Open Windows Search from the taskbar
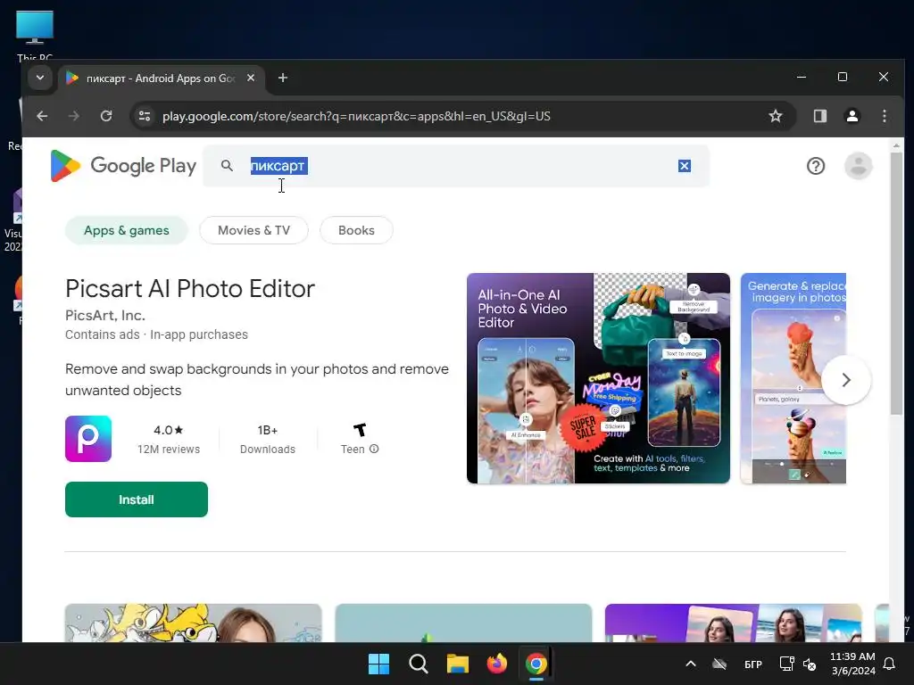 (x=419, y=664)
